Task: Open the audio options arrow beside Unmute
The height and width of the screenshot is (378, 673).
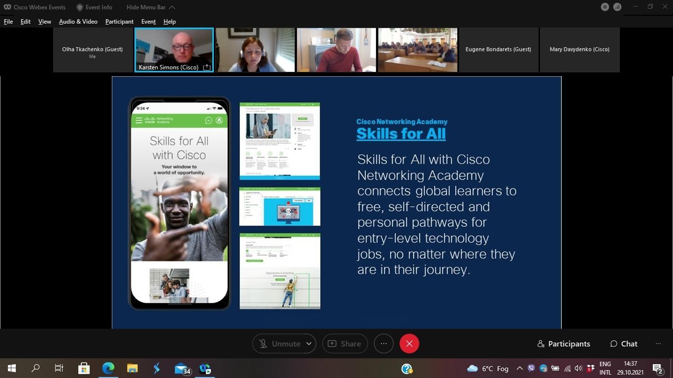Action: (309, 344)
